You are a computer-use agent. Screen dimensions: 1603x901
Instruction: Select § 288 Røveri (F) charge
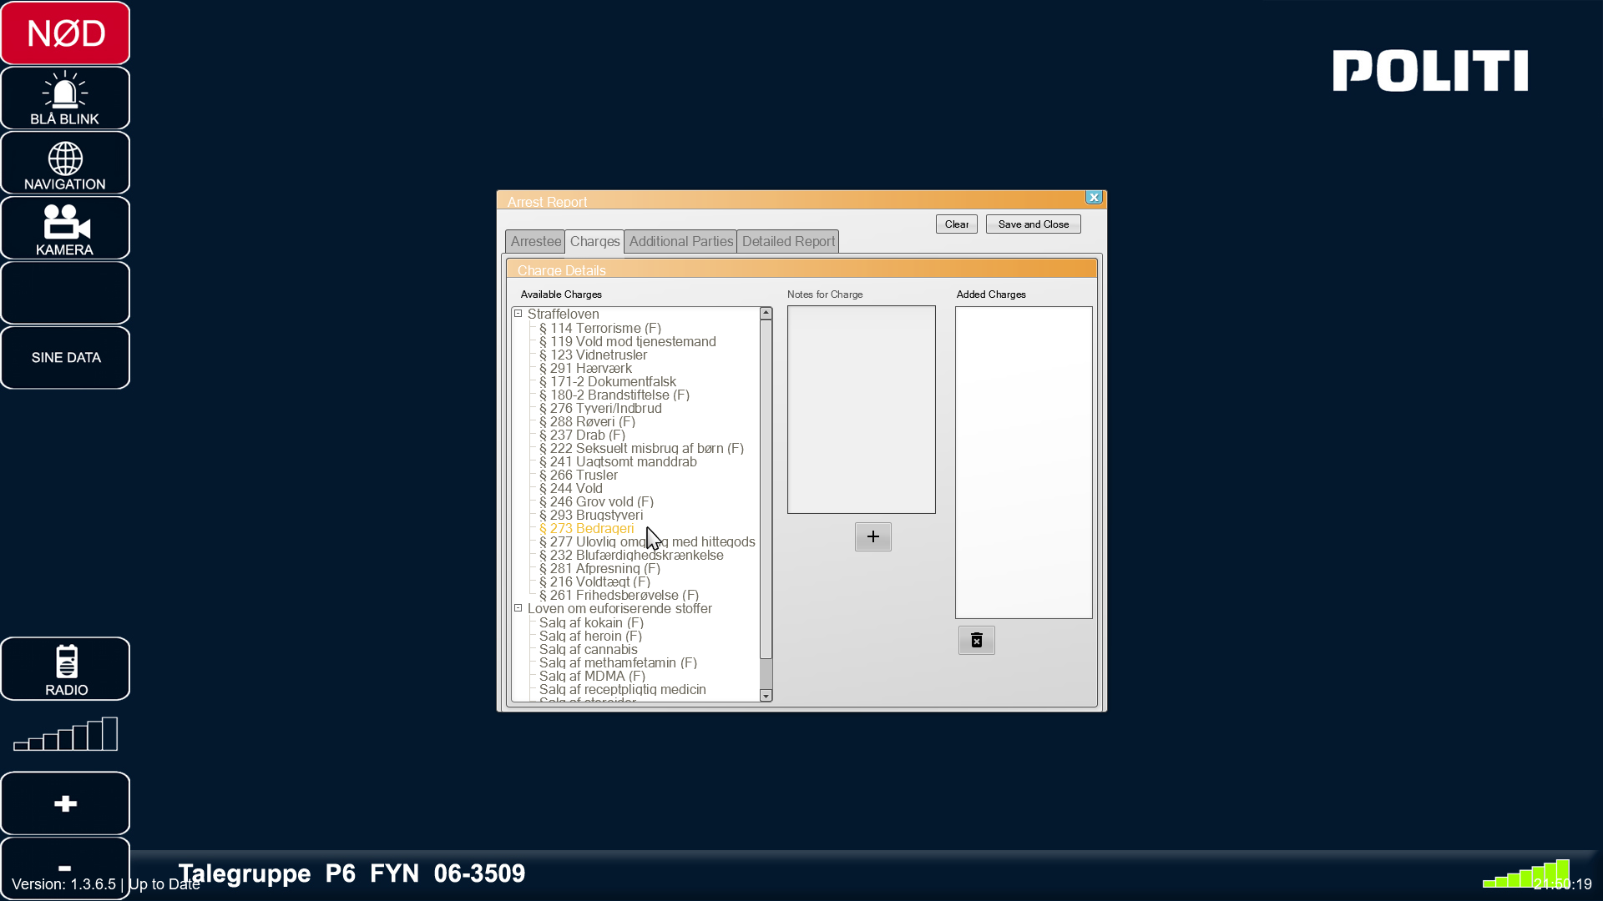click(587, 422)
